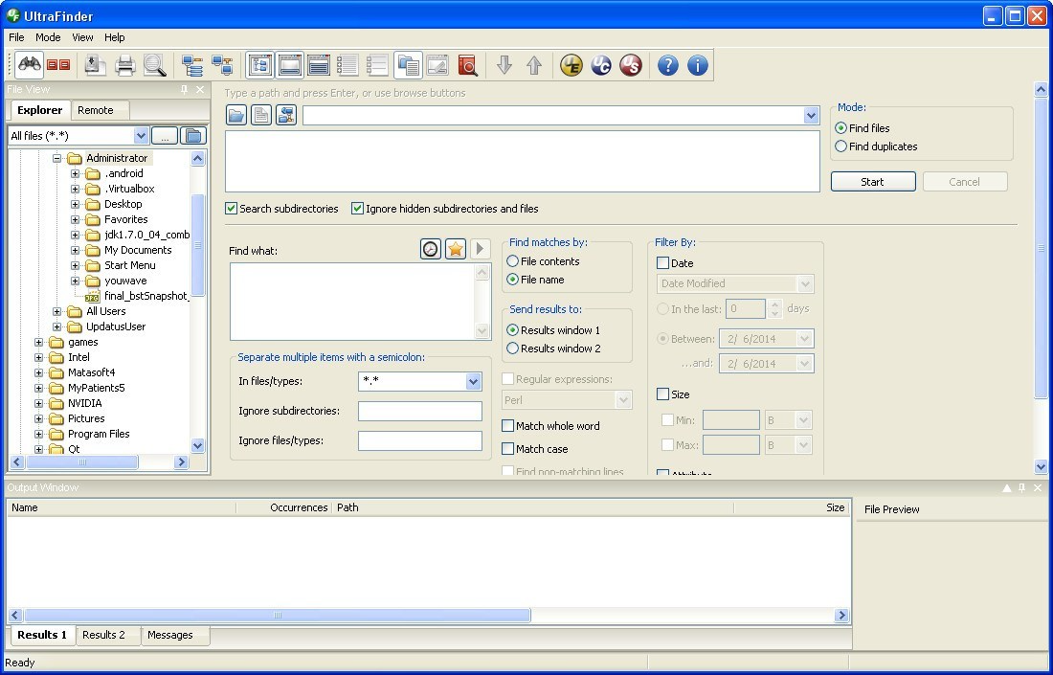Open the Find duplicates tool icon

click(57, 64)
